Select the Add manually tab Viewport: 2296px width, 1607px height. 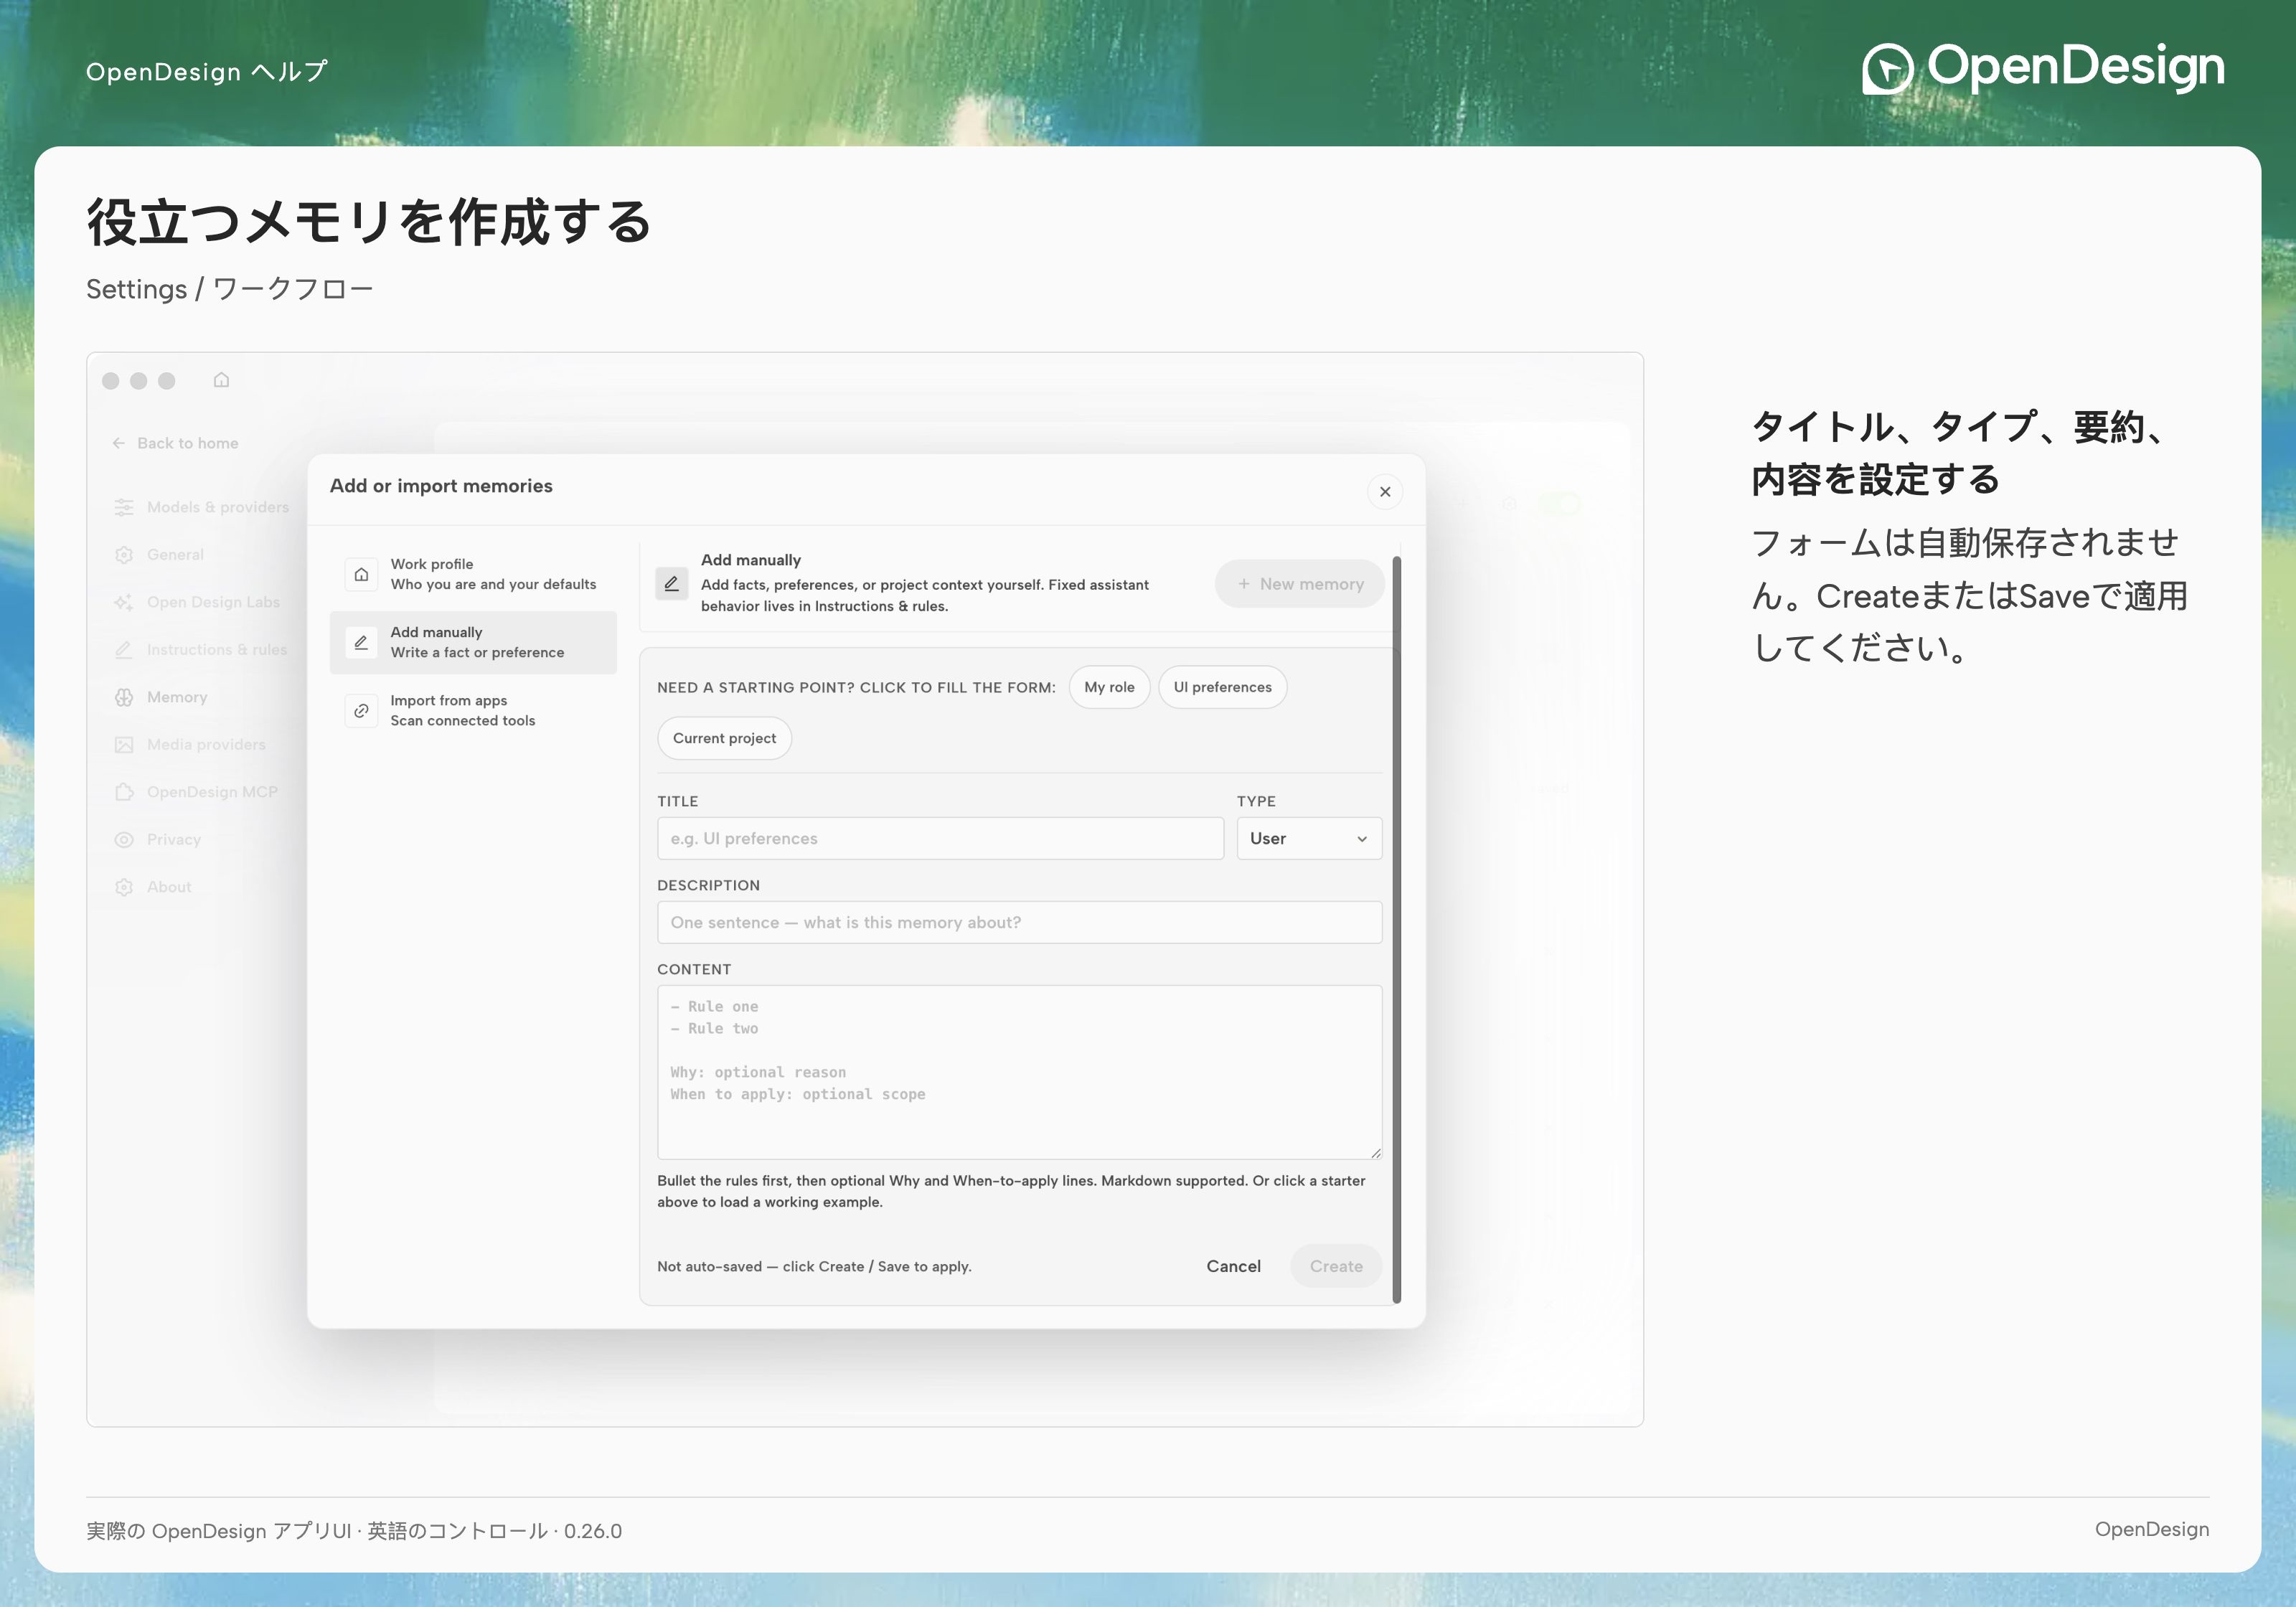tap(473, 642)
